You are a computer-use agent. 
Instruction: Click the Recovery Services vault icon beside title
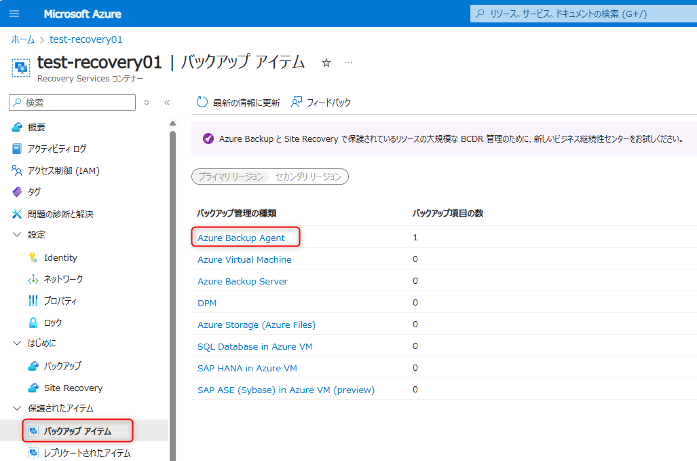click(21, 68)
